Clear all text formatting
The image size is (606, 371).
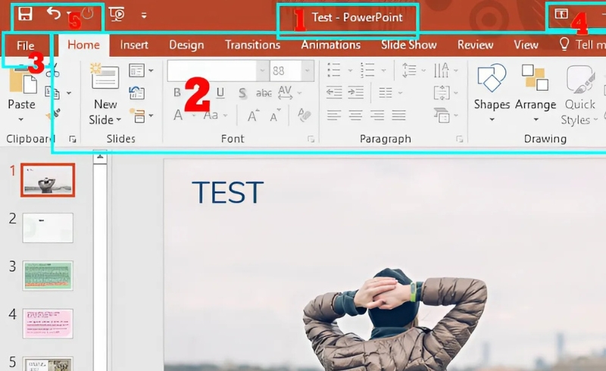pos(305,115)
